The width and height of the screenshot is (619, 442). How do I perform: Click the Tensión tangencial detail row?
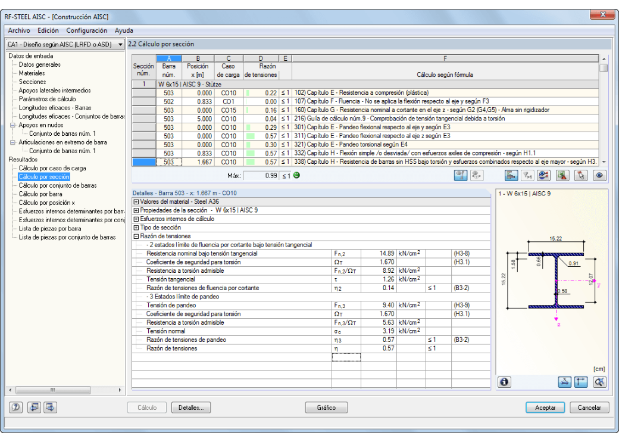[x=311, y=279]
